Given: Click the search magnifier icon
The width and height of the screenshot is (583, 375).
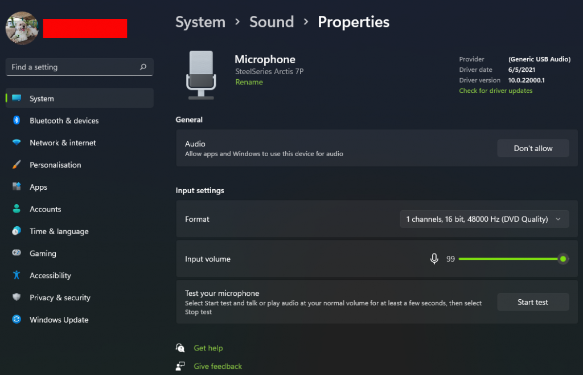Looking at the screenshot, I should tap(143, 67).
